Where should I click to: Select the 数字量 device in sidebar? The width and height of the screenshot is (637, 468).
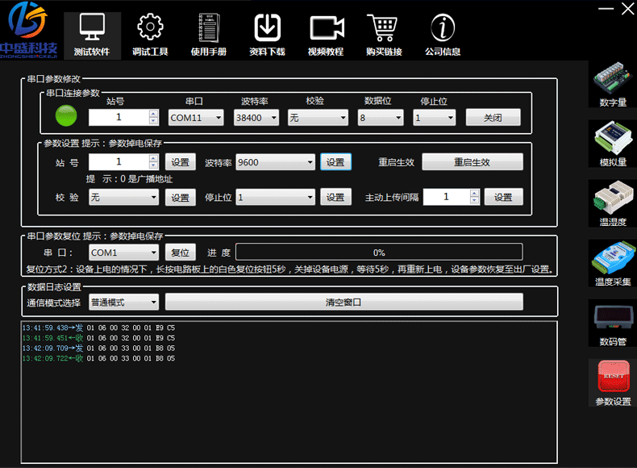(x=613, y=85)
